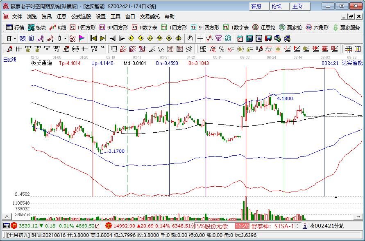Click the calculator icon in toolbar
This screenshot has width=365, height=241.
(249, 38)
